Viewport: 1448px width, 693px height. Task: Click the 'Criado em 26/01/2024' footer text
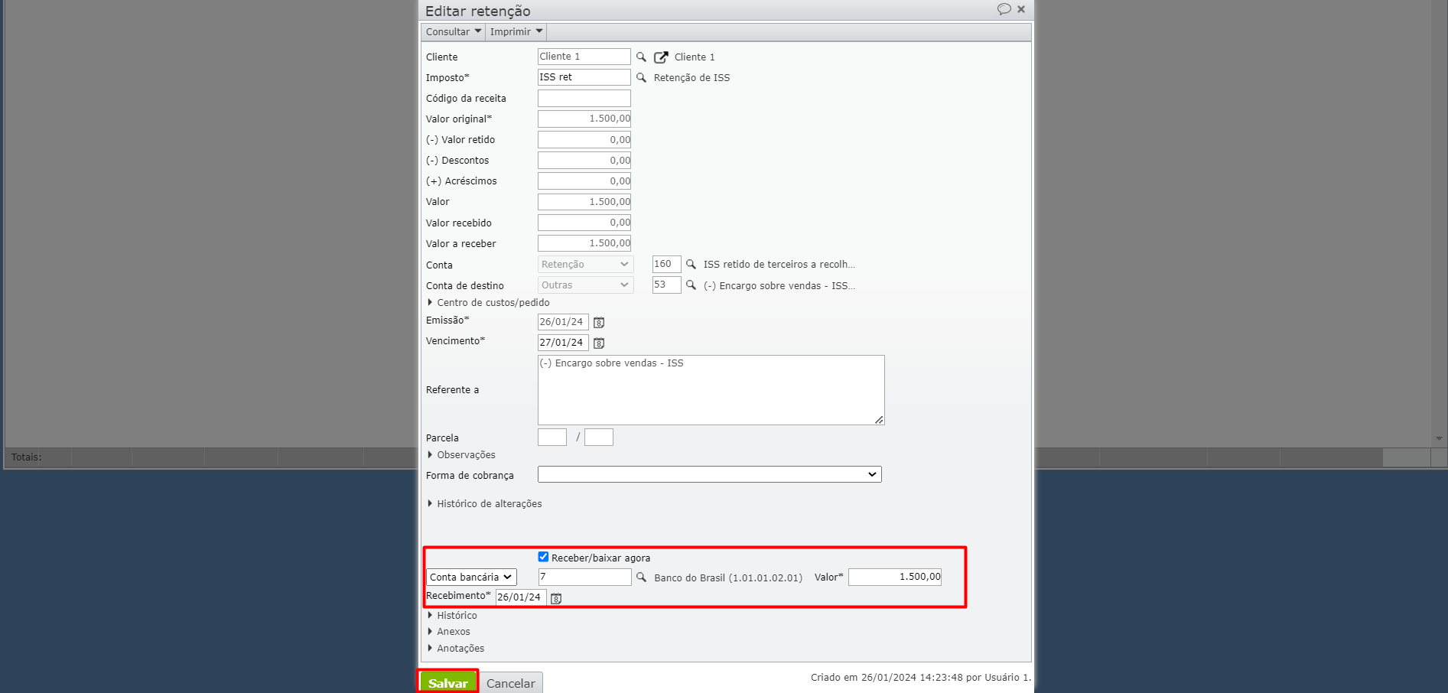coord(921,677)
